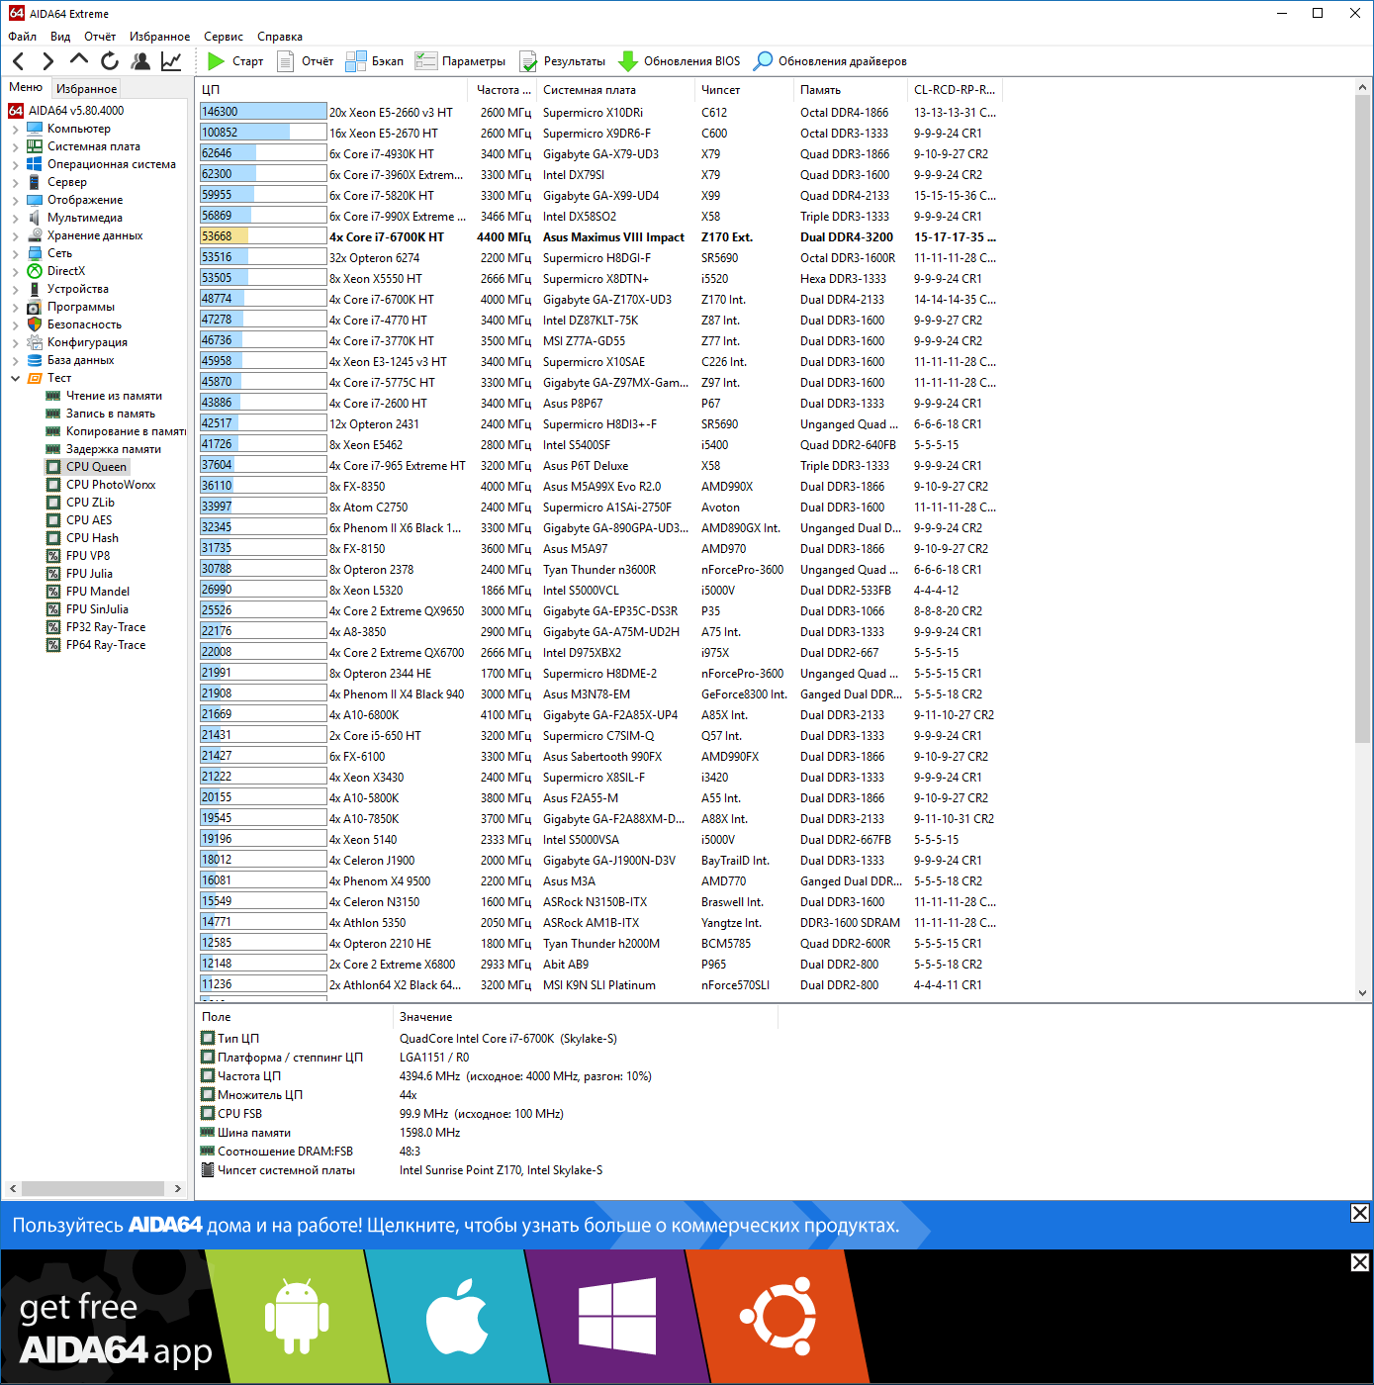The height and width of the screenshot is (1385, 1374).
Task: Open the Вид menu
Action: coord(60,37)
